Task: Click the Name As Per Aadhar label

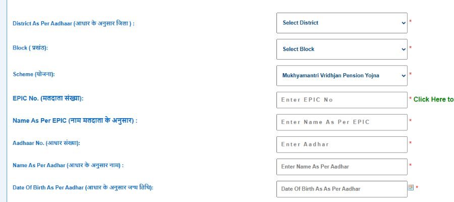Action: tap(68, 165)
